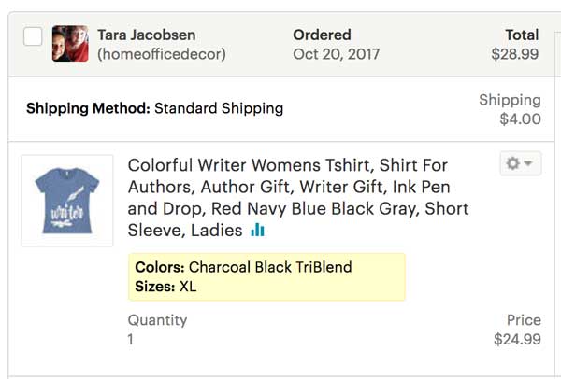The image size is (561, 379).
Task: Select the $4.00 shipping cost
Action: tap(520, 119)
